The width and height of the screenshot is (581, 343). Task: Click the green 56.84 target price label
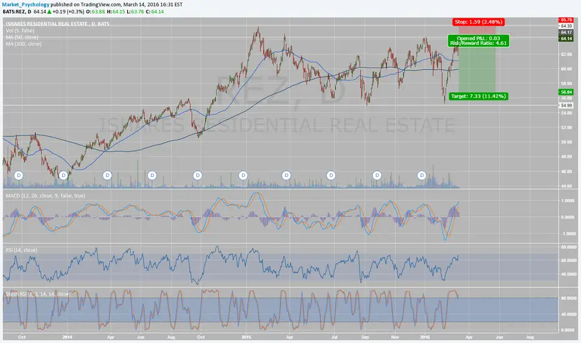point(566,92)
